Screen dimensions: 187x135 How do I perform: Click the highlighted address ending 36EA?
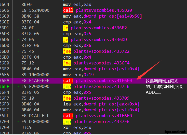tap(5, 81)
